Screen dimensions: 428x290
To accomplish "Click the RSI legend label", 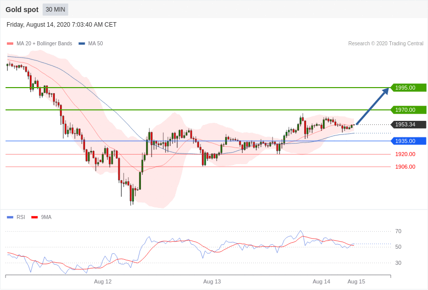I will click(21, 217).
